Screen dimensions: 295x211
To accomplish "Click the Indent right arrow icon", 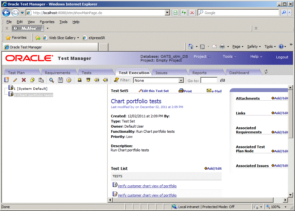I will (x=105, y=80).
